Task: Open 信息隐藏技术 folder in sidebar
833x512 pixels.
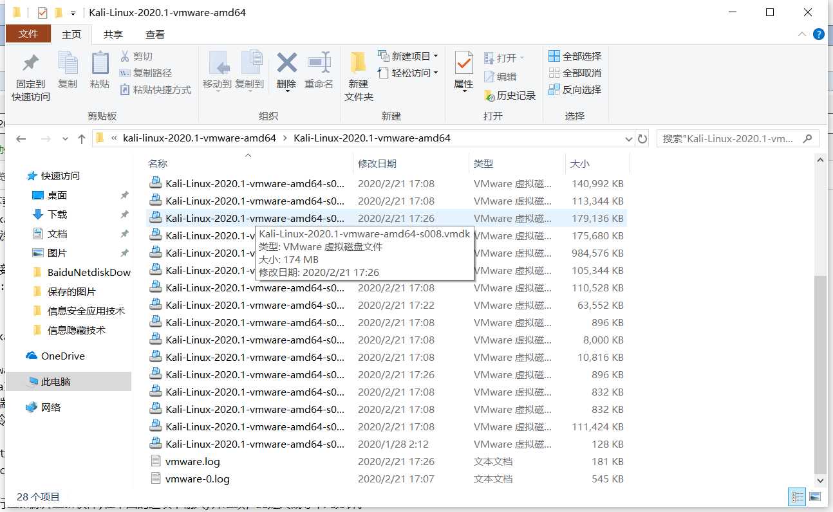Action: click(69, 330)
